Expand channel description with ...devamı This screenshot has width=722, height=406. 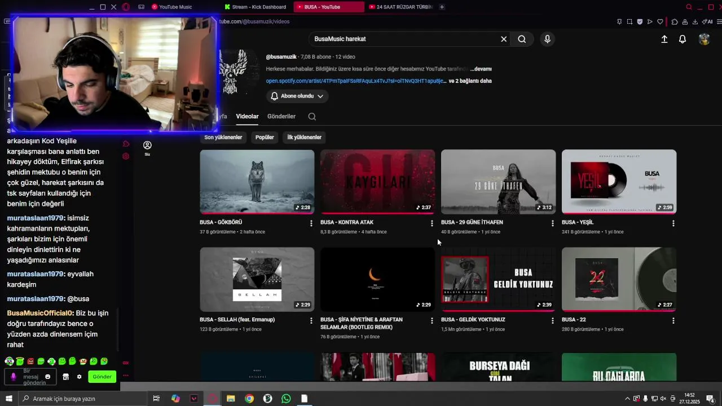pos(481,69)
